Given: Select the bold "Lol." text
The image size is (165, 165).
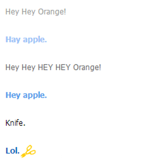Looking at the screenshot, I should click(13, 151).
